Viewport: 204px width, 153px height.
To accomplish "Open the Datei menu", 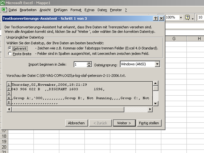I will coord(13,10).
